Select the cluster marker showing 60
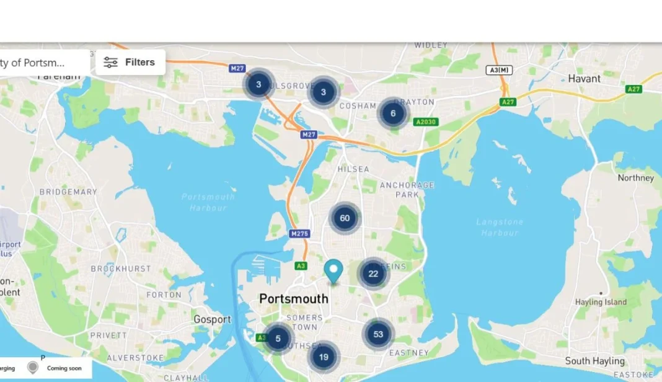Screen dimensions: 662x382 pos(345,218)
